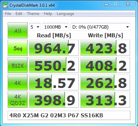Click the 512K read result 550.2
Viewport: 138px width, 126px height.
54,65
